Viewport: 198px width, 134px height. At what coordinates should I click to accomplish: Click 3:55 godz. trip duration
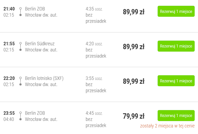[94, 78]
